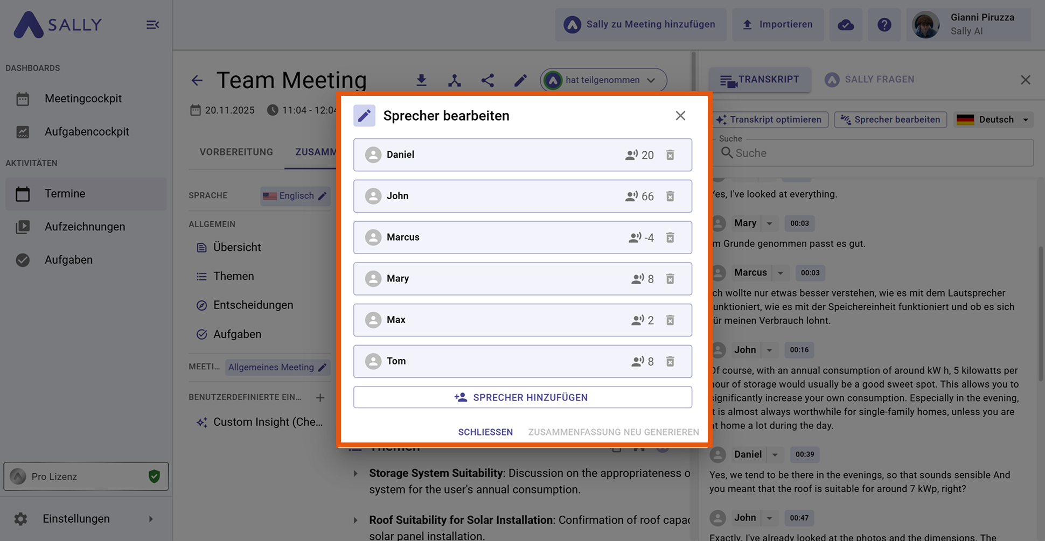The width and height of the screenshot is (1045, 541).
Task: Remove speaker Tom with trash icon
Action: tap(670, 361)
